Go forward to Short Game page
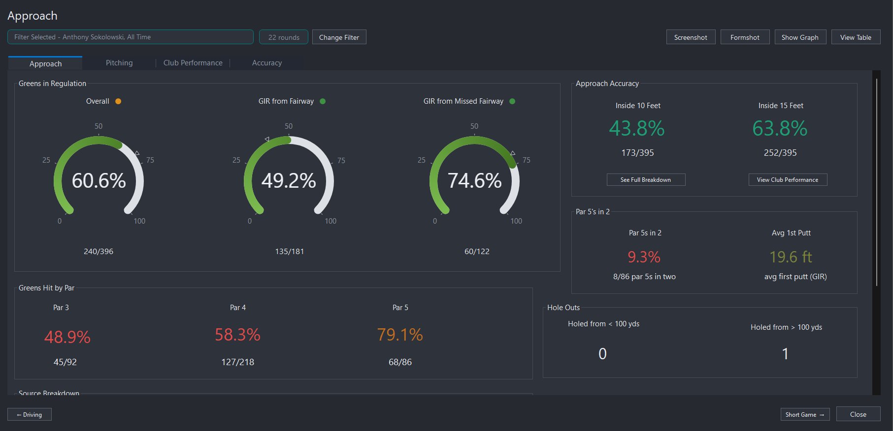 pyautogui.click(x=805, y=414)
